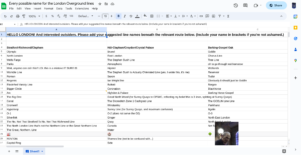This screenshot has width=301, height=155.
Task: Open the filter views dropdown arrow
Action: click(x=224, y=16)
